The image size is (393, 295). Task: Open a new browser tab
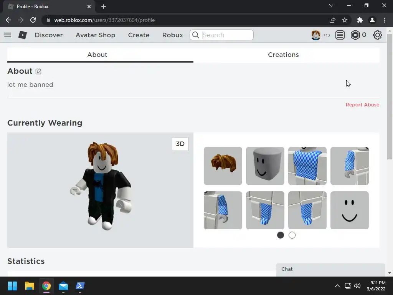click(104, 7)
